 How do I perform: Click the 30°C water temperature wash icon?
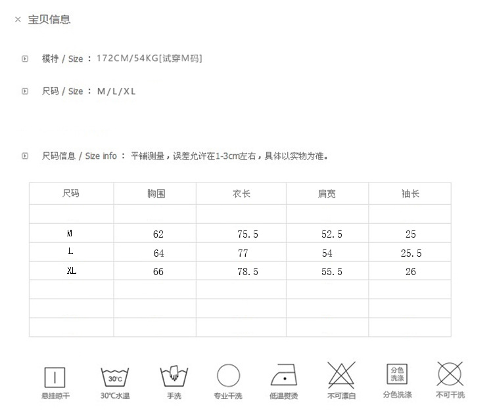point(115,377)
